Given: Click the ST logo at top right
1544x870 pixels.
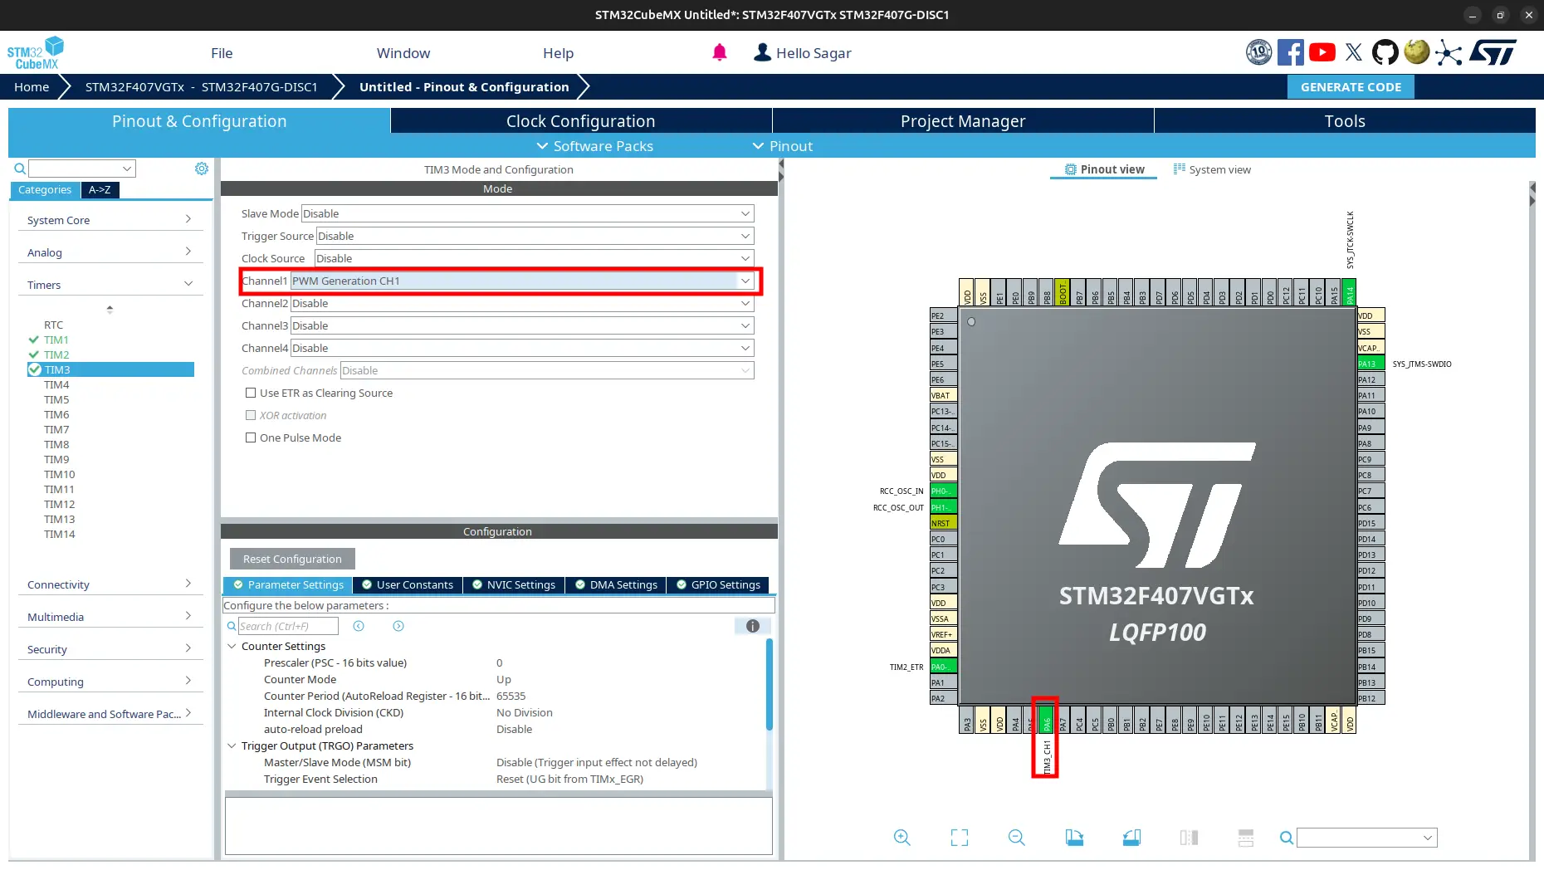Looking at the screenshot, I should [x=1493, y=52].
